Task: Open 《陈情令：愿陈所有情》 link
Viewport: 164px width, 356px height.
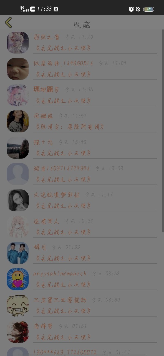Action: pos(70,127)
